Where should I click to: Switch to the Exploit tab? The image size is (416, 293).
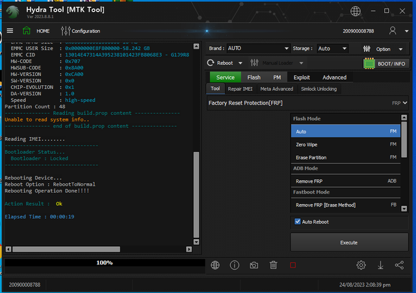pos(302,77)
